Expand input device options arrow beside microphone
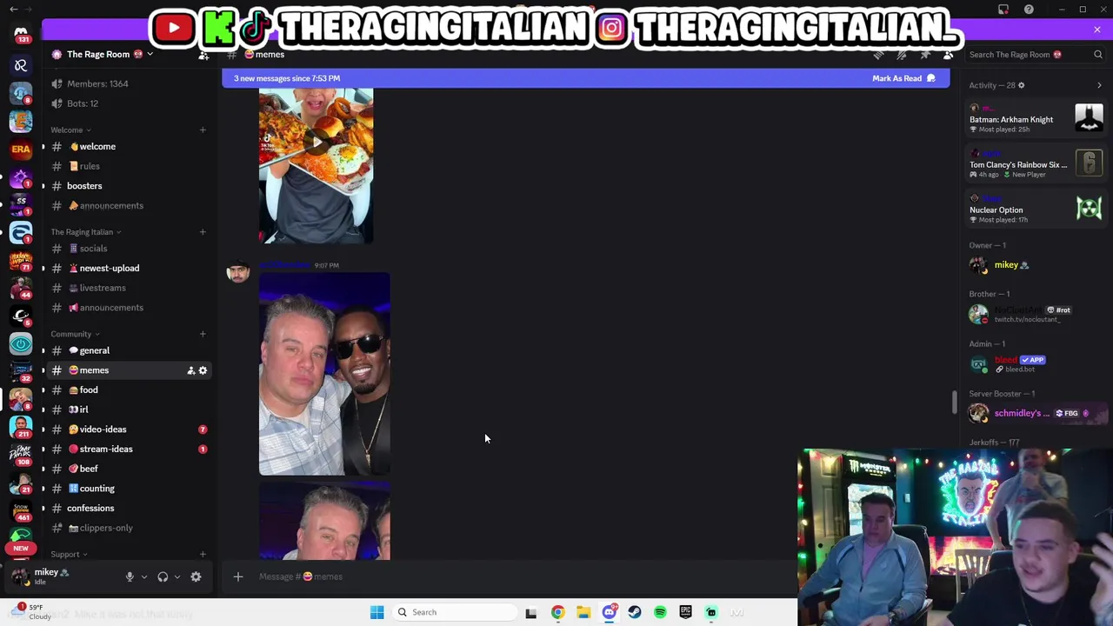The image size is (1113, 626). pyautogui.click(x=144, y=576)
